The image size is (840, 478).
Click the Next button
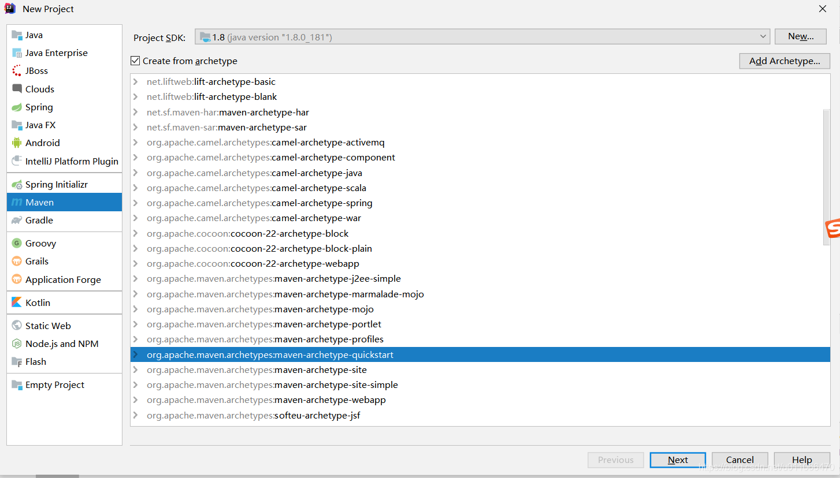(678, 460)
